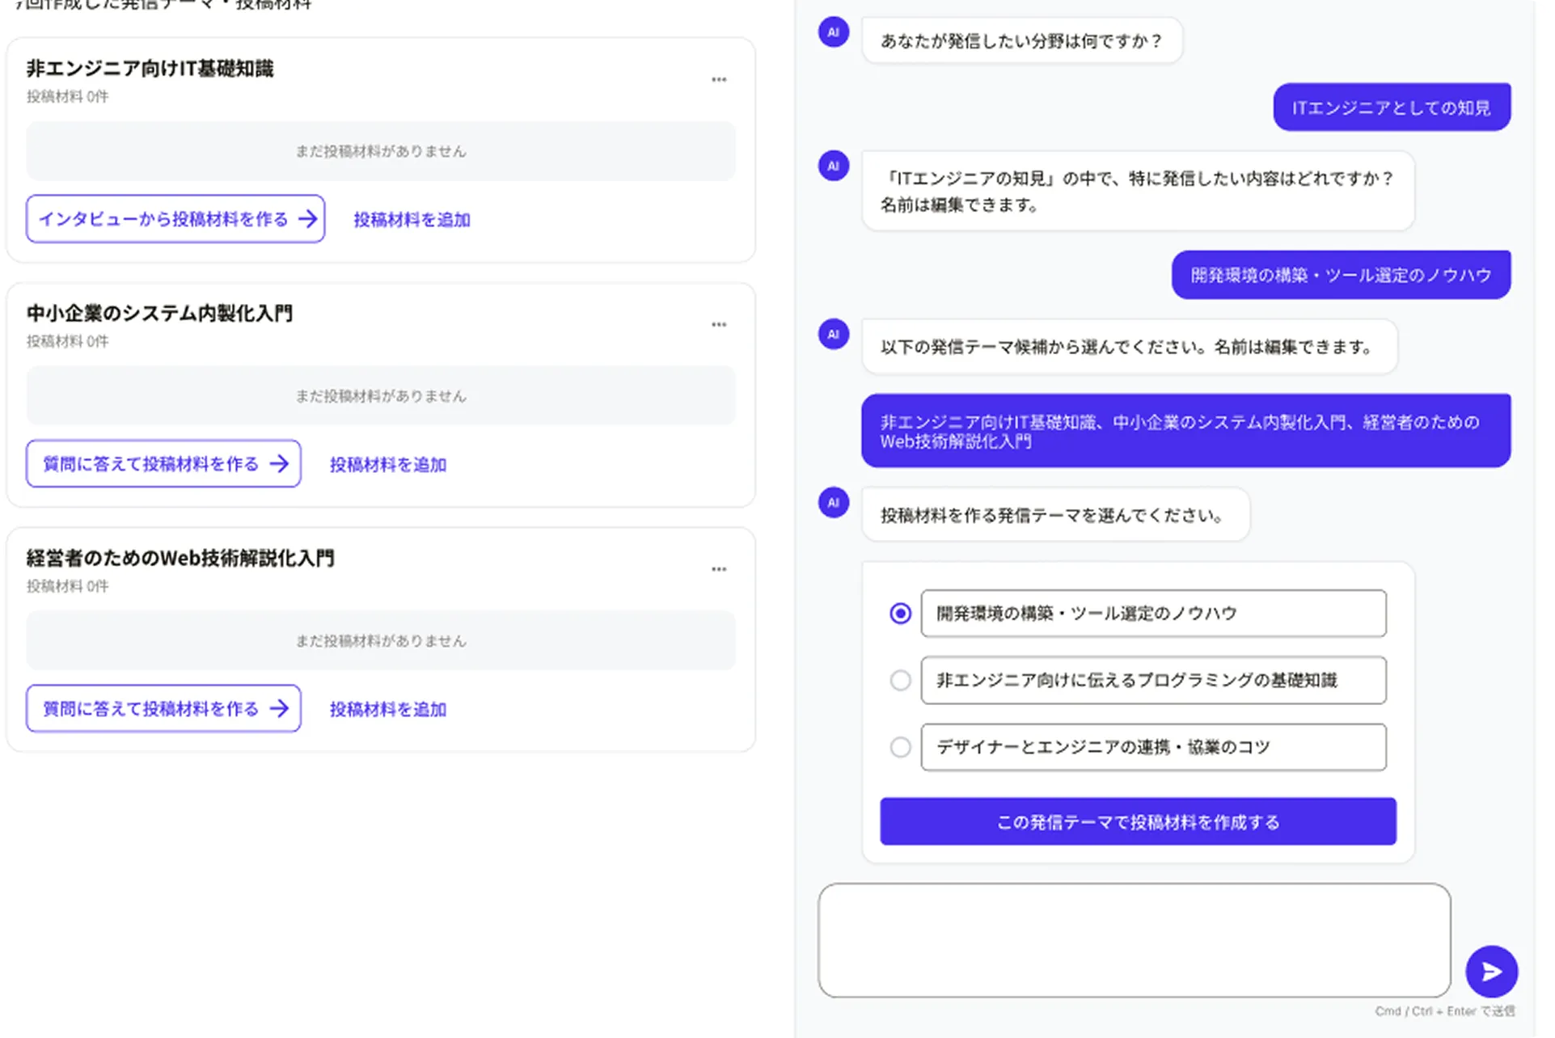Open the three-dot menu for 経営者のためのWeb技術解説化入門 card
The image size is (1555, 1038).
[719, 570]
